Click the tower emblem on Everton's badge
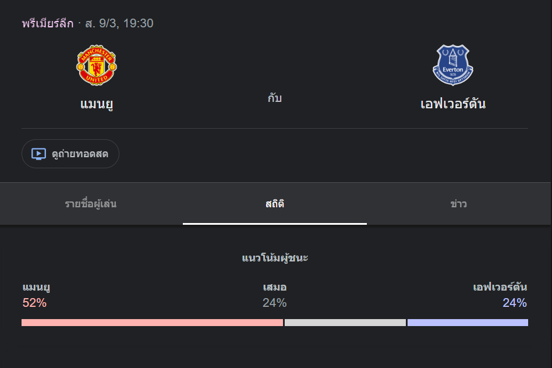Image resolution: width=552 pixels, height=368 pixels. coord(452,60)
